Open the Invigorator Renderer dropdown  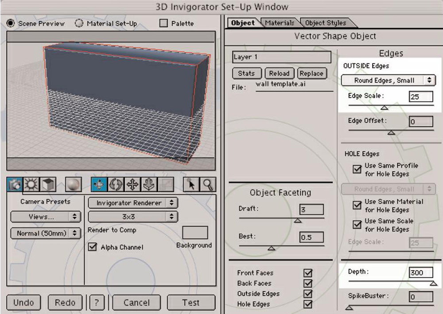point(133,203)
